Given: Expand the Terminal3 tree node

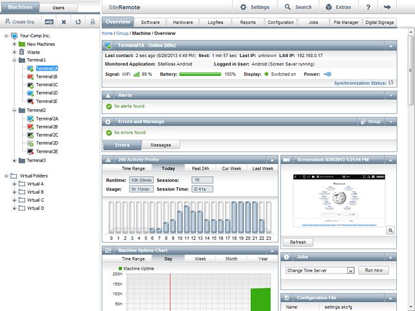Looking at the screenshot, I should click(14, 160).
